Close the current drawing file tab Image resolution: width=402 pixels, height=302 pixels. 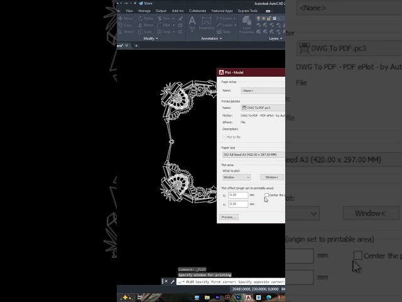pos(127,45)
